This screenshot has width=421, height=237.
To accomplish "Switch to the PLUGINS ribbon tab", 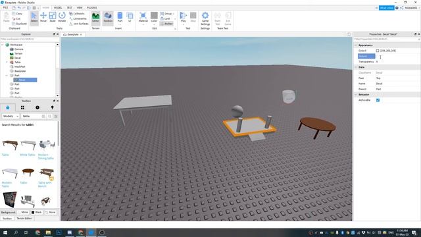I will pos(92,8).
